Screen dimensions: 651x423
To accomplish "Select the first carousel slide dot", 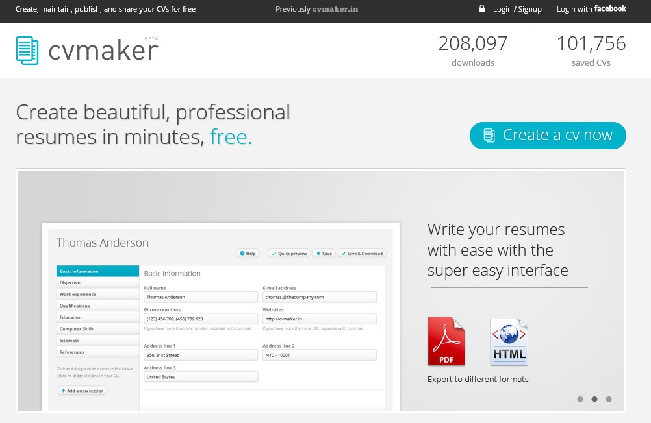I will (x=580, y=399).
